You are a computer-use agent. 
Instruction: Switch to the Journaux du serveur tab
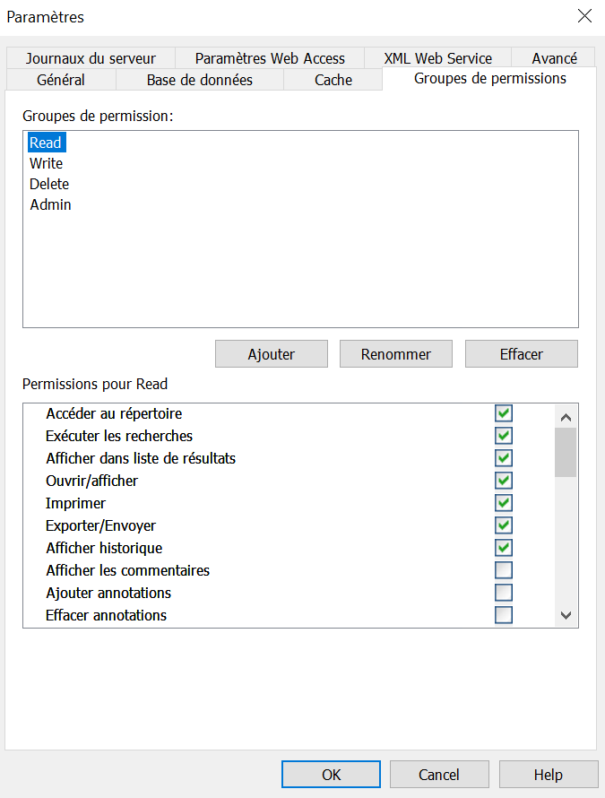91,58
